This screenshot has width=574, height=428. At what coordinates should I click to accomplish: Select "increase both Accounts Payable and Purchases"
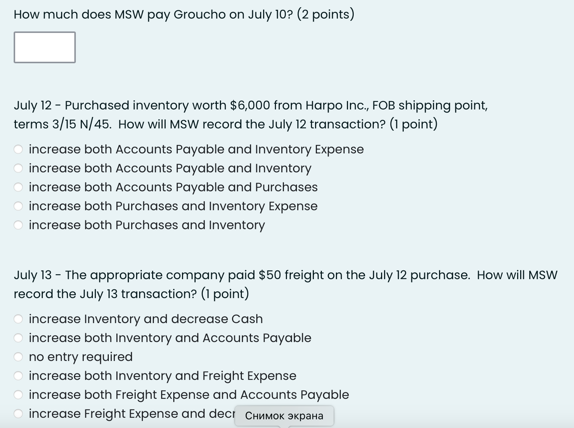[x=18, y=187]
